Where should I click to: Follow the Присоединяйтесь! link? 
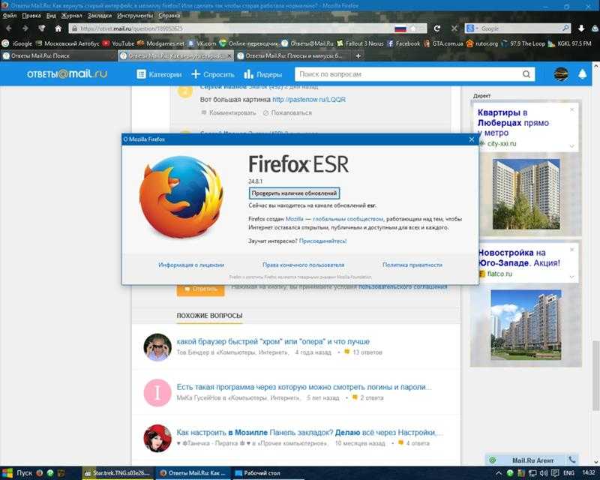coord(323,241)
